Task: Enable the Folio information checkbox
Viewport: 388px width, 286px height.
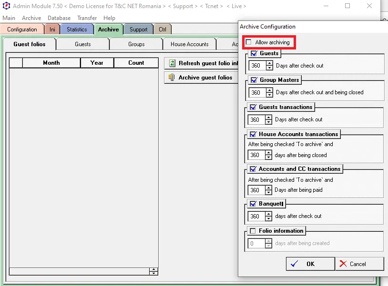Action: (253, 231)
